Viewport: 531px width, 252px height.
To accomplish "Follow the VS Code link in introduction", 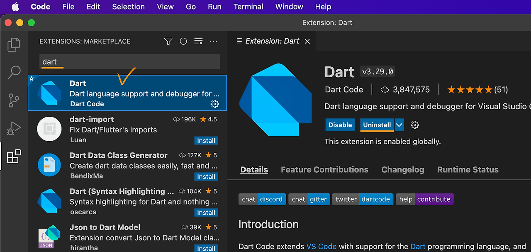I will click(x=322, y=246).
